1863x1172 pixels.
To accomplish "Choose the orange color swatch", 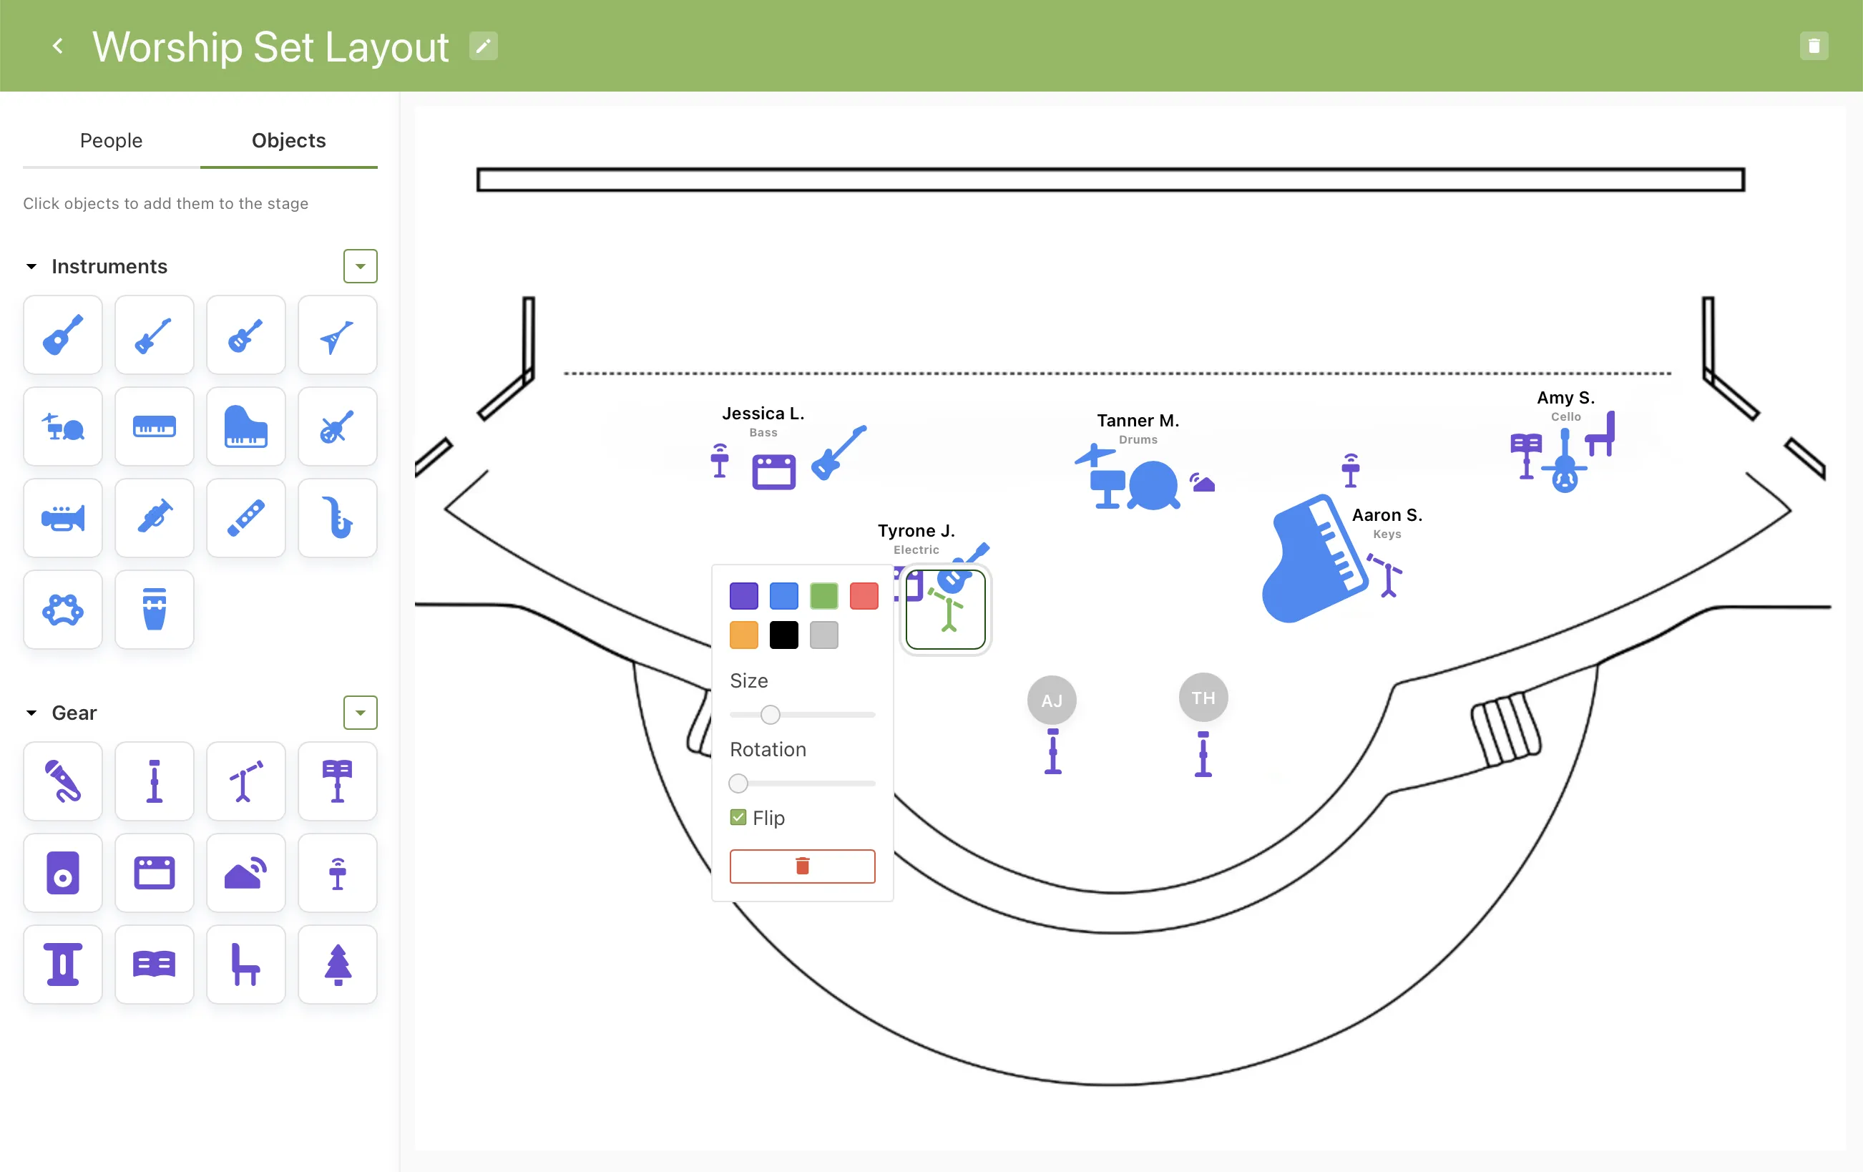I will 743,635.
